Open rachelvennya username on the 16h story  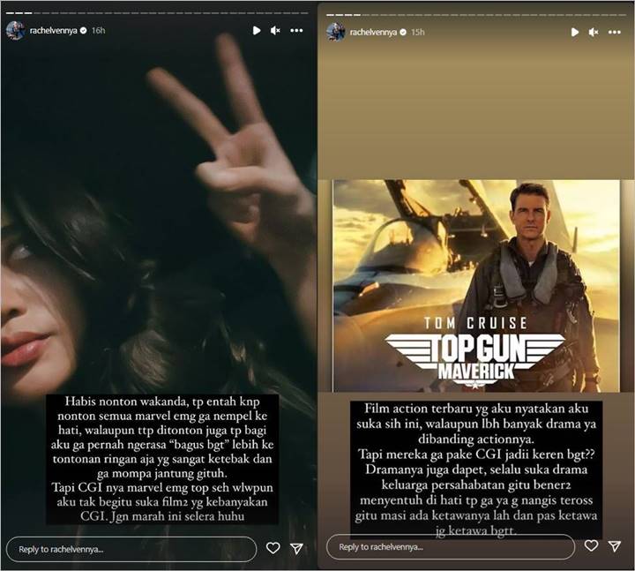[x=53, y=31]
